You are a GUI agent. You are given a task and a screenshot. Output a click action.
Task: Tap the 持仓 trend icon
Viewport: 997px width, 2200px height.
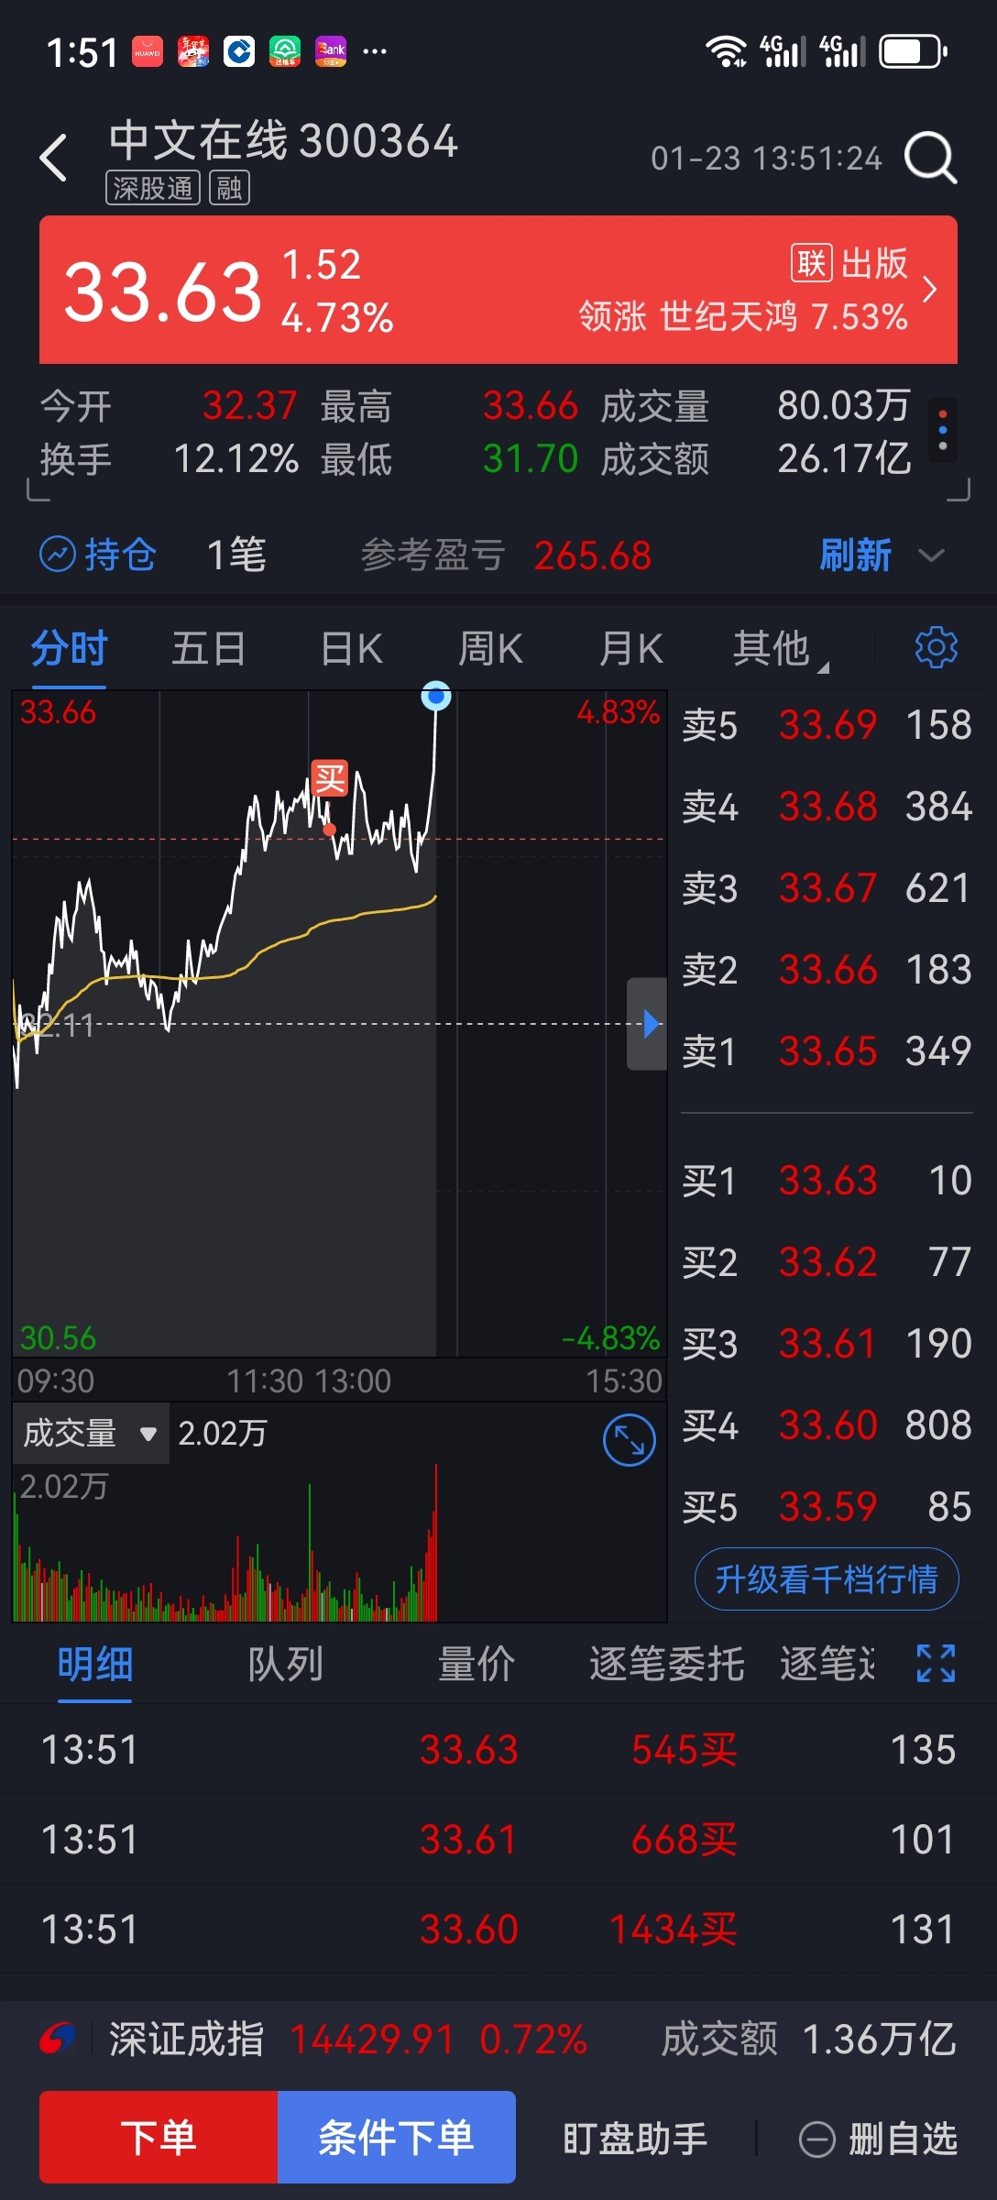pyautogui.click(x=57, y=555)
